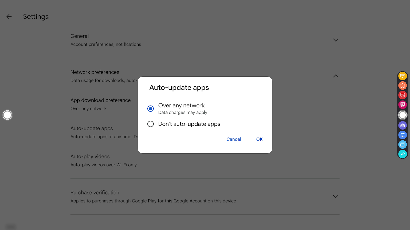Viewport: 410px width, 230px height.
Task: Open the Auto-play videos setting
Action: [x=205, y=160]
